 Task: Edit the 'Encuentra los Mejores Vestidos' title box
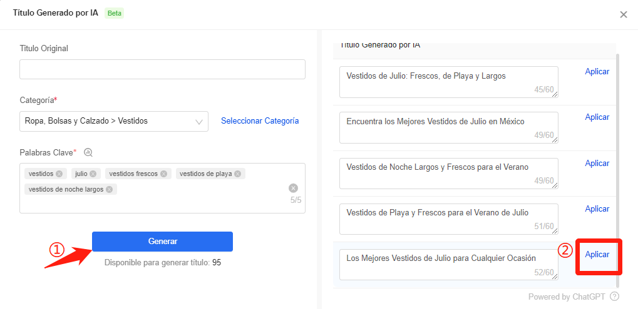coord(449,128)
